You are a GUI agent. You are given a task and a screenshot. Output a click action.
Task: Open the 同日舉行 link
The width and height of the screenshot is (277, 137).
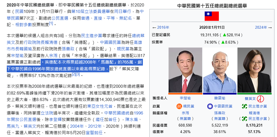(123, 12)
